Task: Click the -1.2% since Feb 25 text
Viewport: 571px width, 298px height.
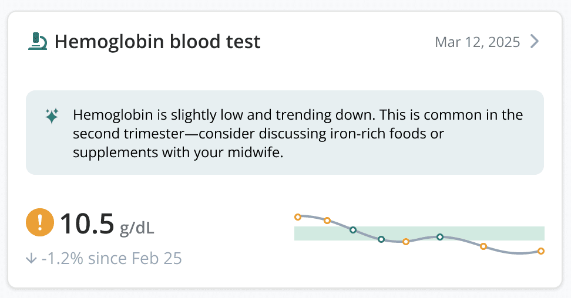Action: 112,258
